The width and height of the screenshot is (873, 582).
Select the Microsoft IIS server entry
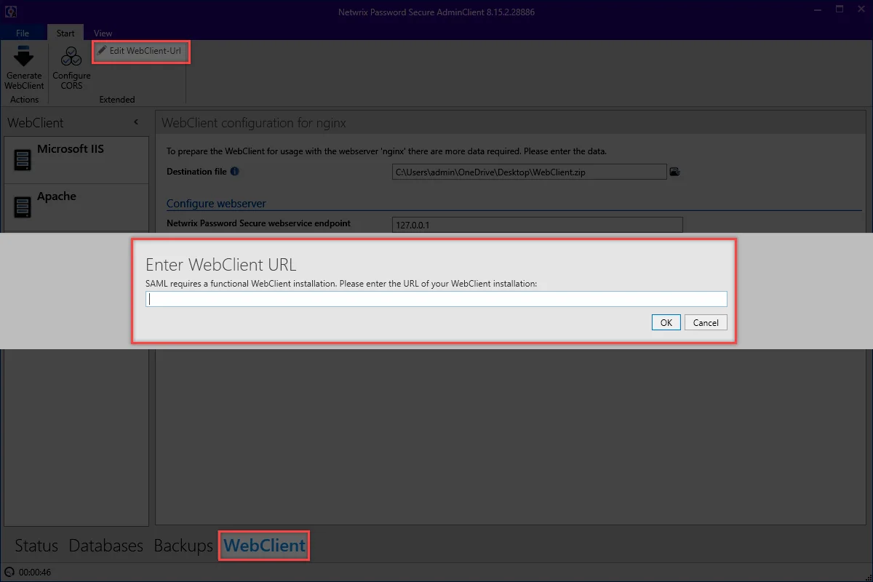(x=76, y=159)
